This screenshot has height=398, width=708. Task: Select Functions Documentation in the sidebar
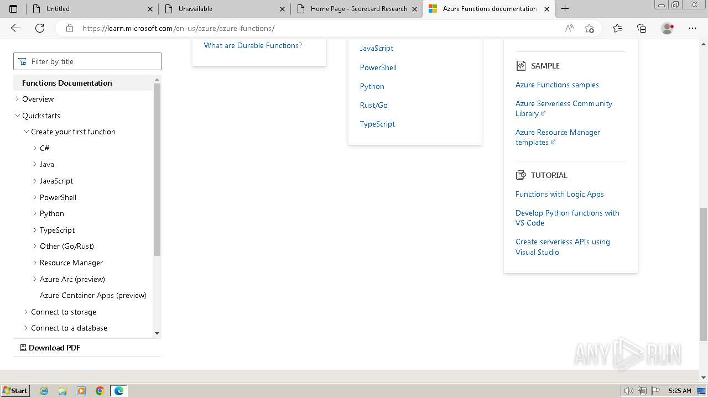(x=67, y=83)
